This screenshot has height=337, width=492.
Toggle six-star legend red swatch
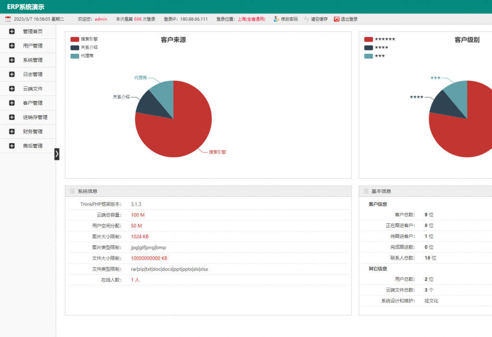[369, 39]
